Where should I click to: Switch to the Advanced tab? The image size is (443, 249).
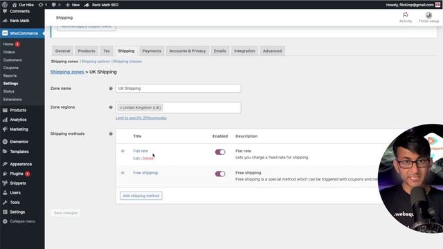(x=272, y=50)
